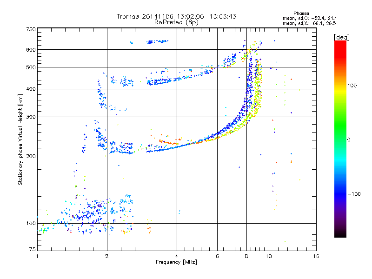Click the frequency axis tick label '10'
Viewport: 372px width, 279px height.
click(x=269, y=256)
